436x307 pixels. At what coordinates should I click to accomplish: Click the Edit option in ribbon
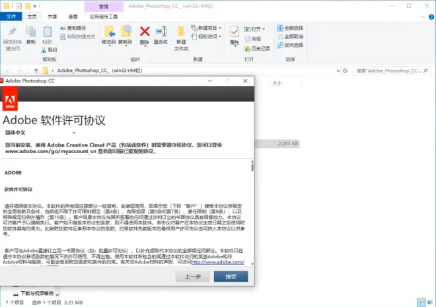[253, 39]
